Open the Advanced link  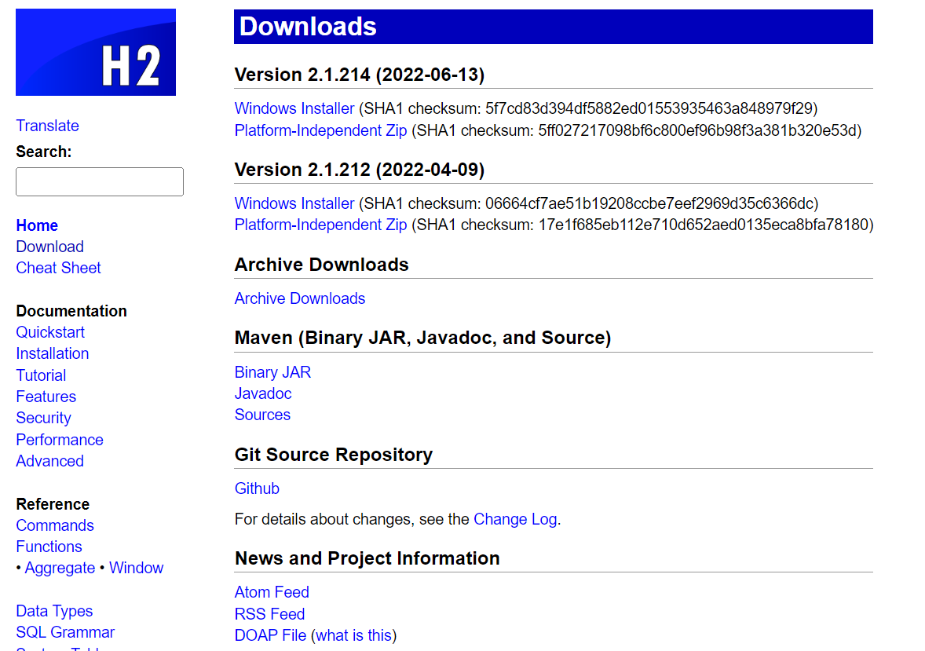point(49,461)
